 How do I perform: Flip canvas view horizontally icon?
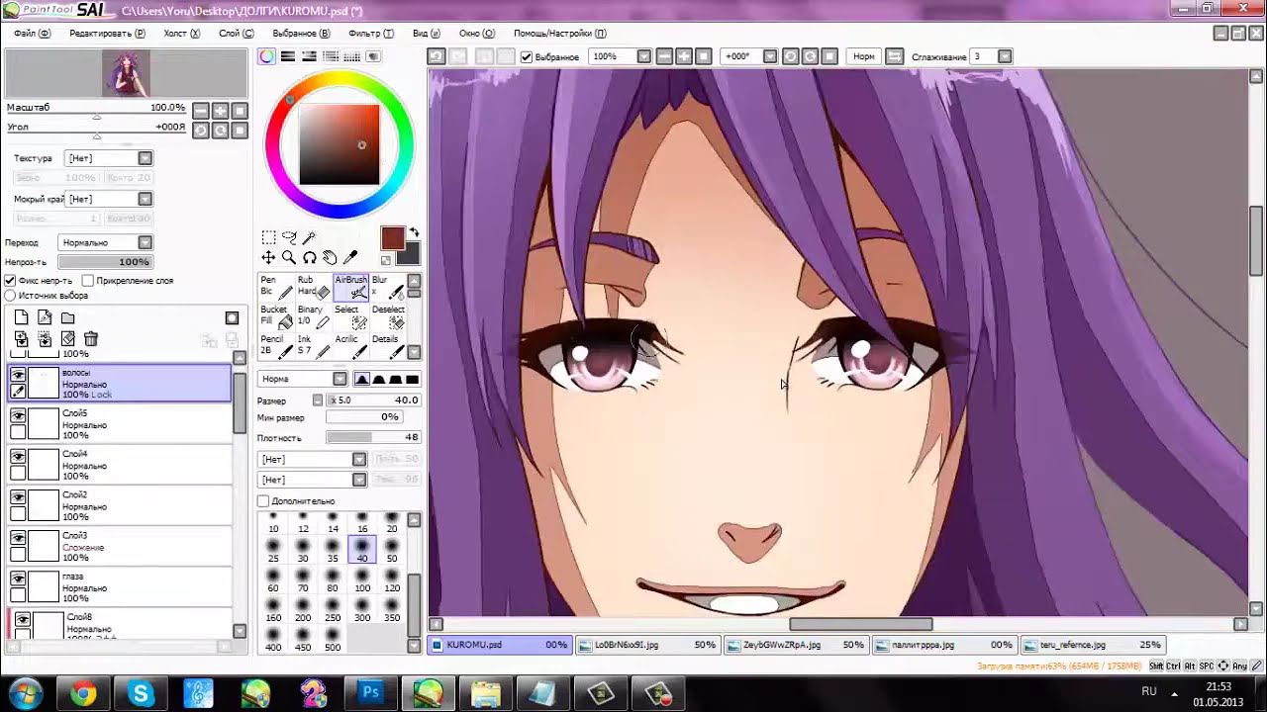(x=893, y=56)
